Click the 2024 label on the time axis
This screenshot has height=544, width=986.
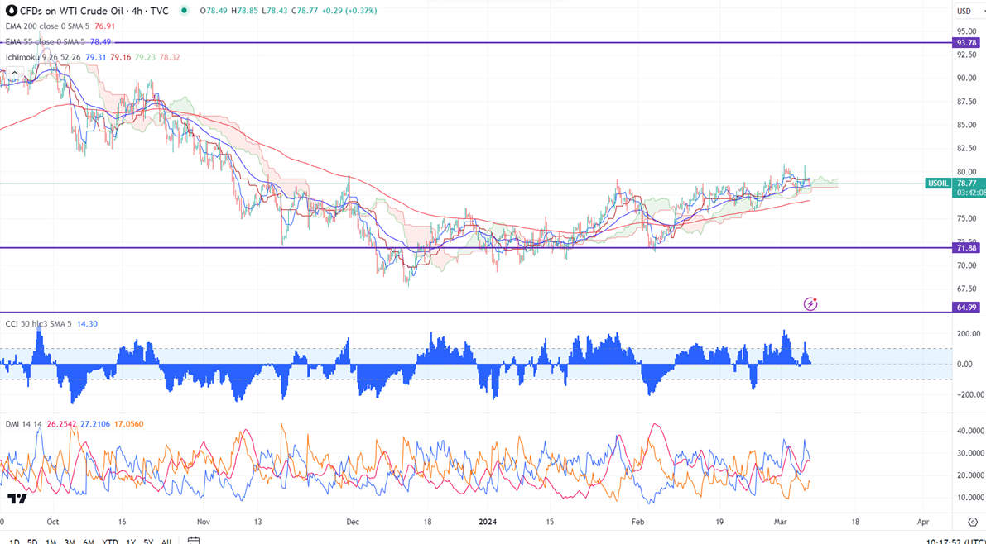tap(488, 522)
